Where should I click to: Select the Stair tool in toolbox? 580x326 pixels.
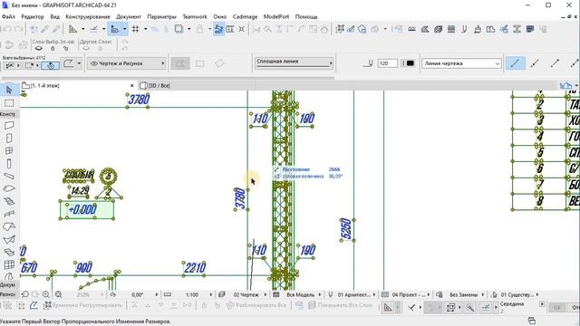click(x=9, y=201)
